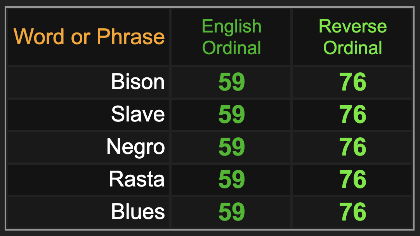
Task: Select Negro's English Ordinal value 59
Action: tap(232, 147)
